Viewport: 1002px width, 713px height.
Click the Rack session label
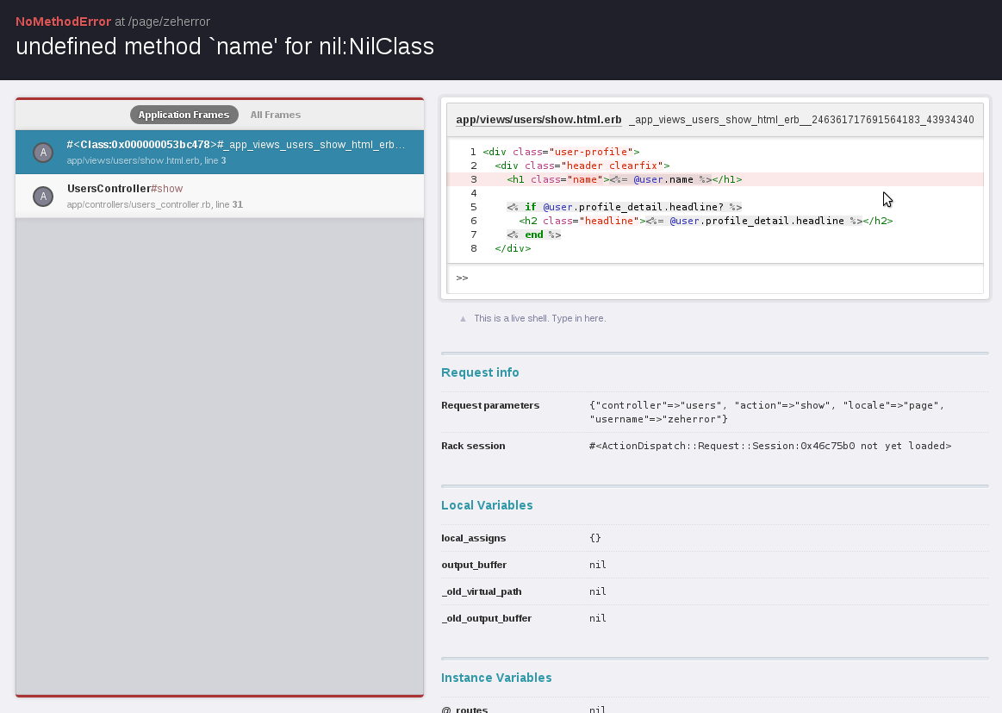473,447
